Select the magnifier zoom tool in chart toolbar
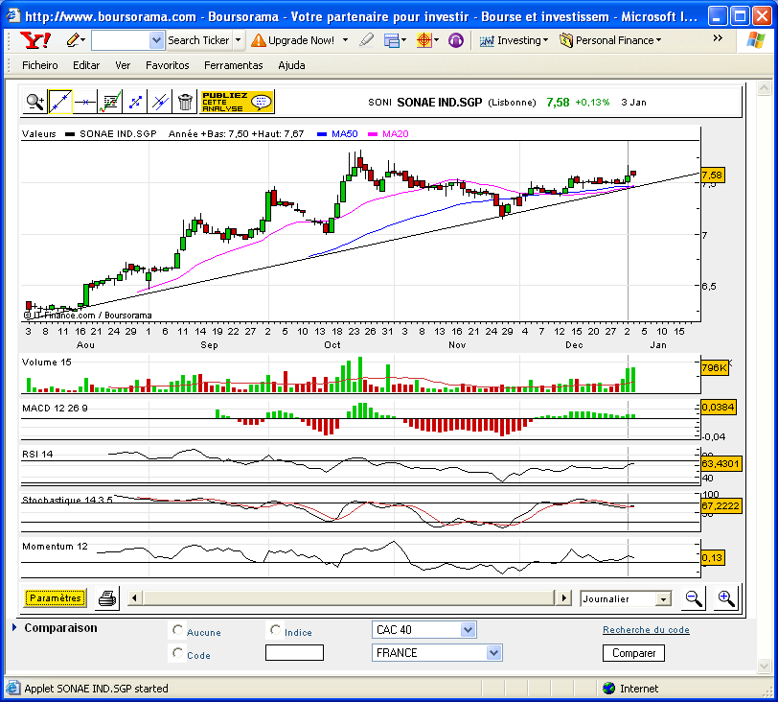This screenshot has height=702, width=778. [34, 101]
